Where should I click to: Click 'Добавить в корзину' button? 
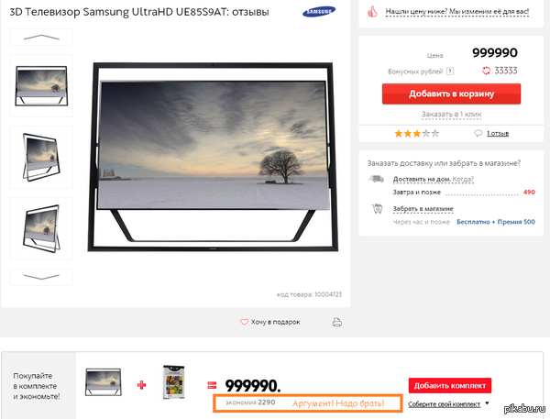click(451, 94)
